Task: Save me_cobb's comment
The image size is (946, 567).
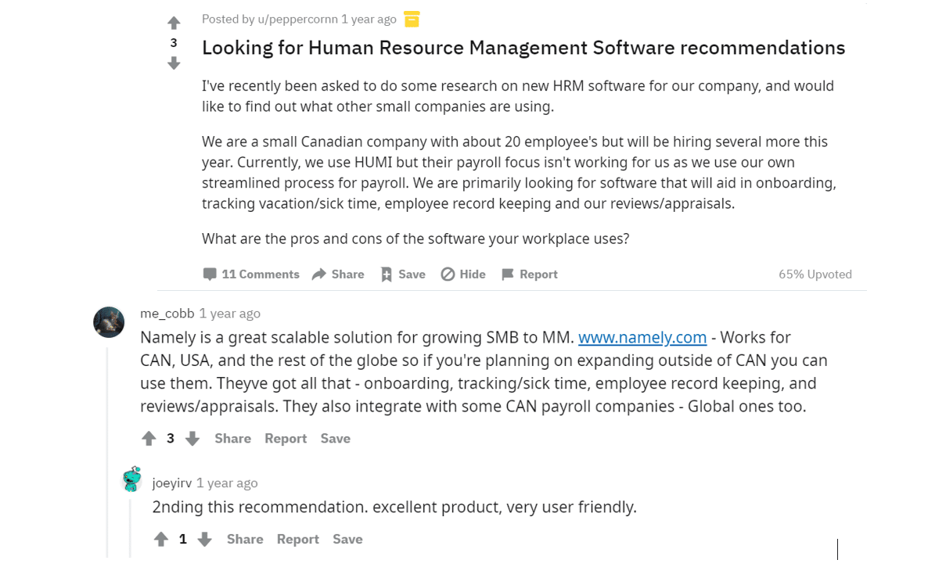Action: coord(335,438)
